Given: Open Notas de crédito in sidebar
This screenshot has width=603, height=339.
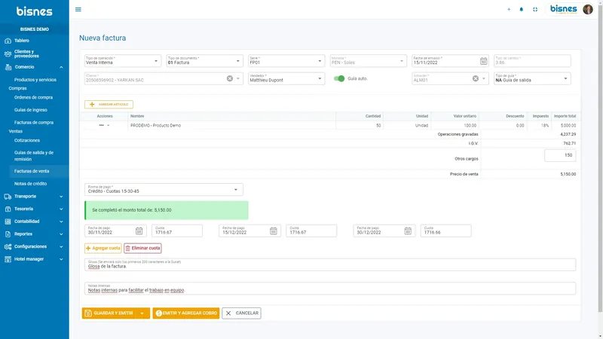Looking at the screenshot, I should [30, 184].
